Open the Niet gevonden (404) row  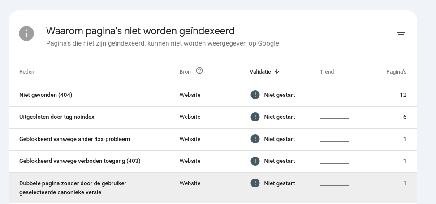pos(213,95)
